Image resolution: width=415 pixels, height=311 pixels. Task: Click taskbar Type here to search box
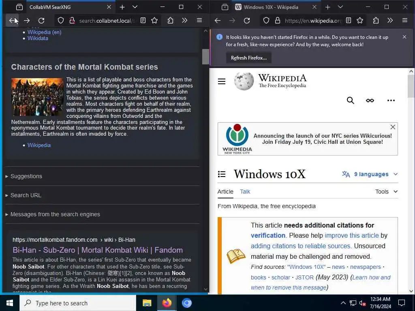[78, 303]
